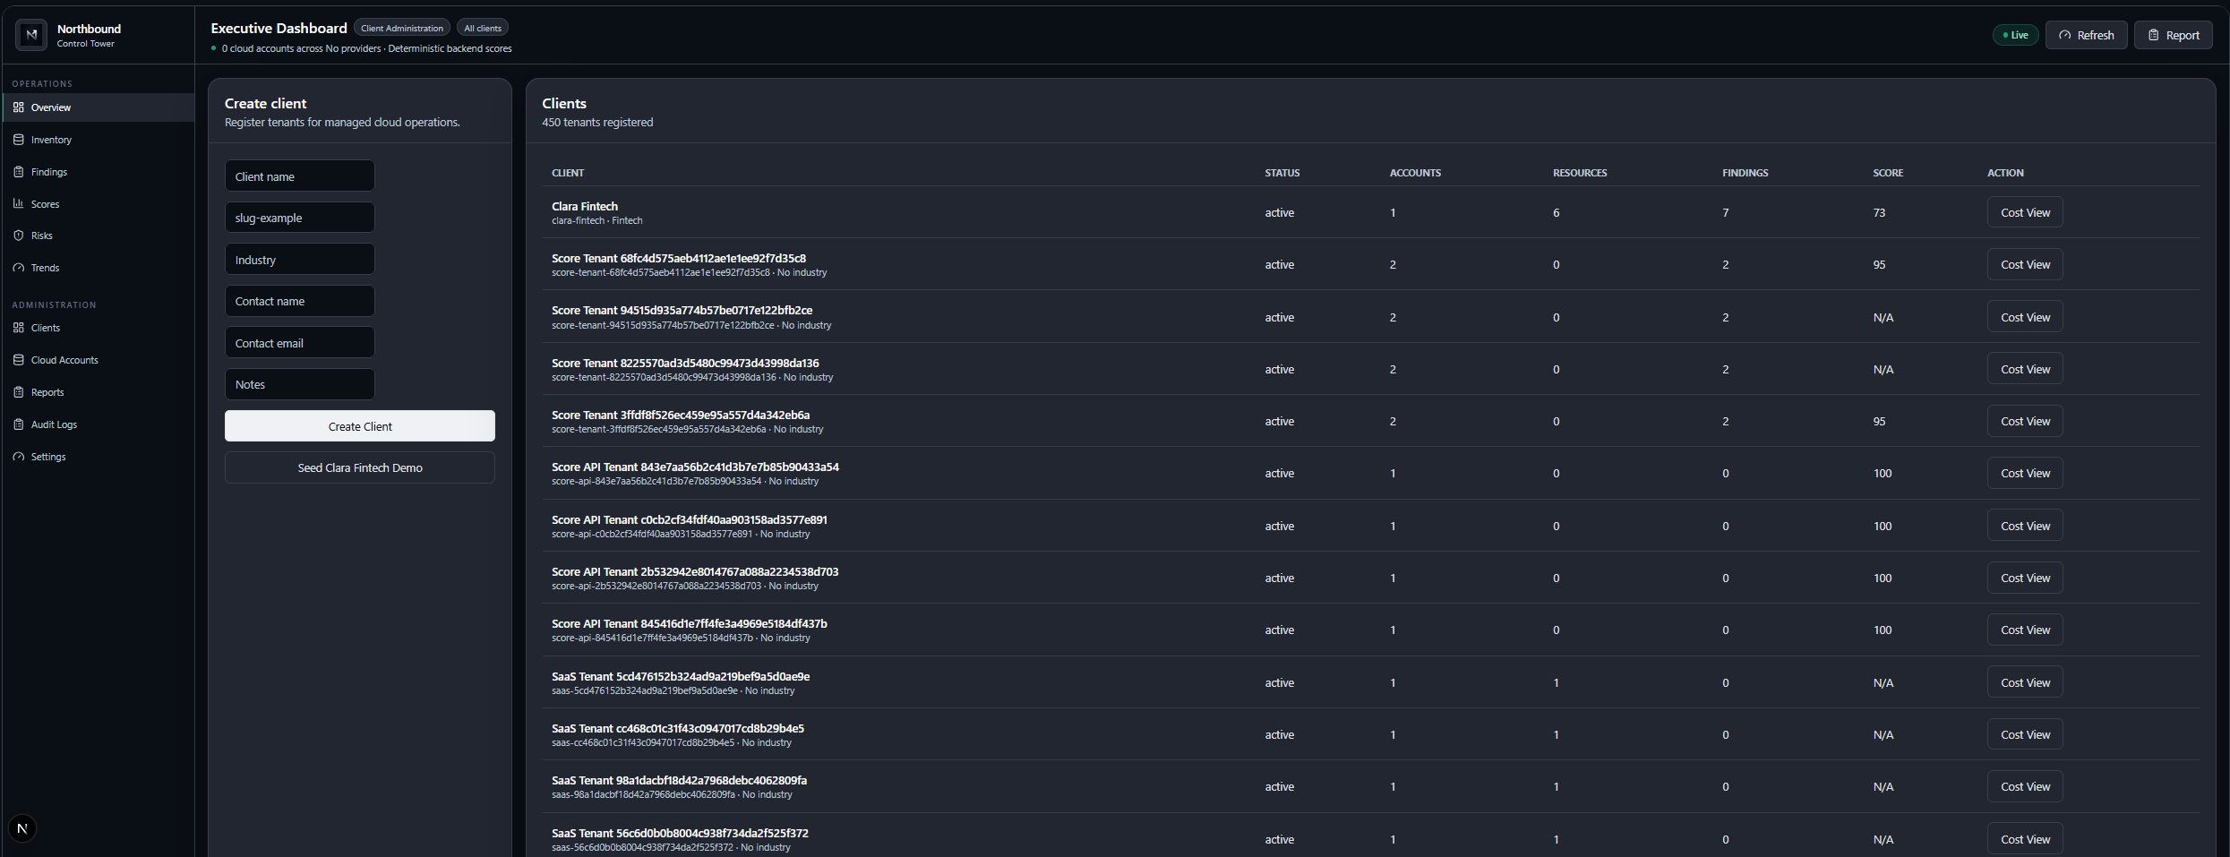Open Cost View for Score API Tenant 843e7aa56b2c
2230x857 pixels.
pyautogui.click(x=2024, y=473)
